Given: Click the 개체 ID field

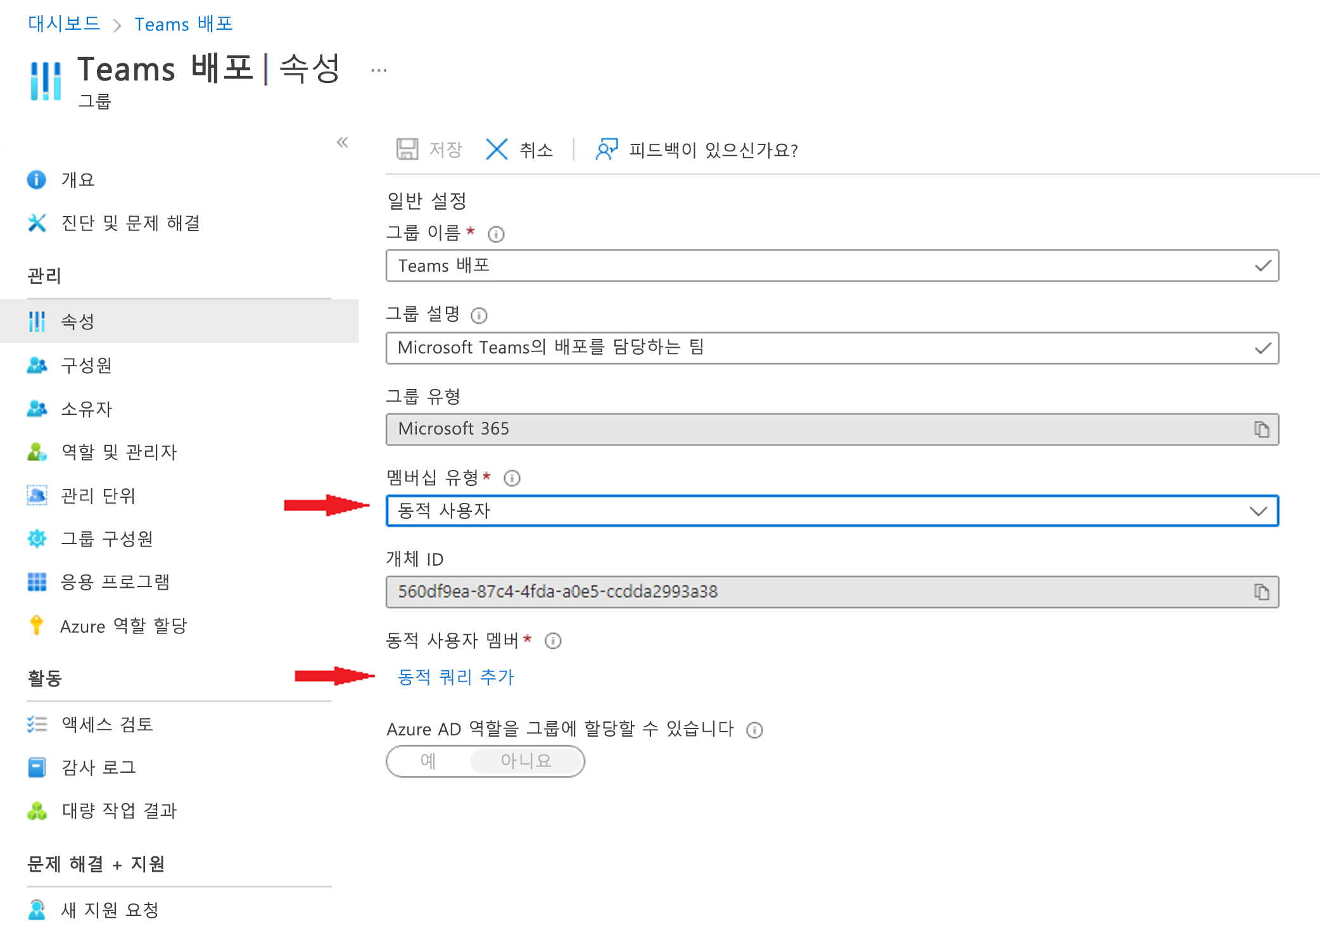Looking at the screenshot, I should click(832, 592).
